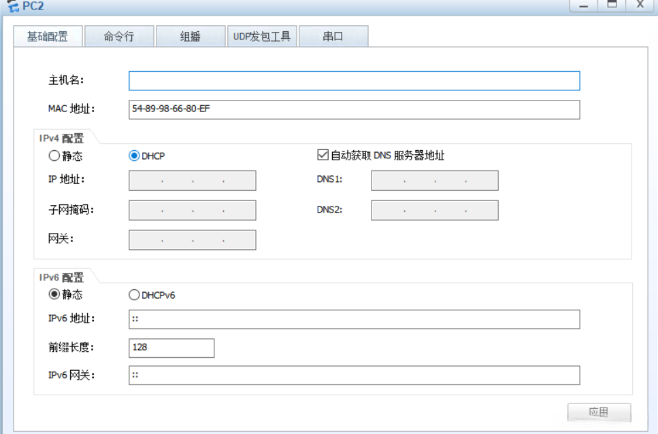
Task: Minimize the PC2 window
Action: click(584, 5)
